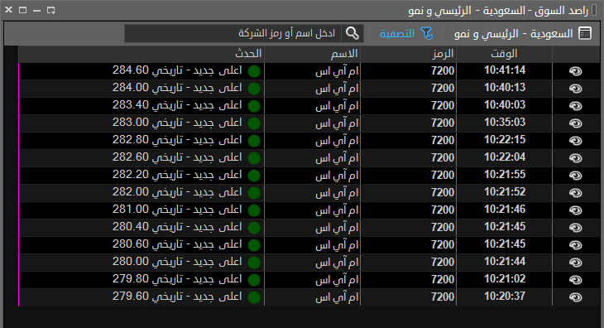Select event text اعلى جديد - تاريخي 279.80
The height and width of the screenshot is (328, 604).
pyautogui.click(x=177, y=279)
